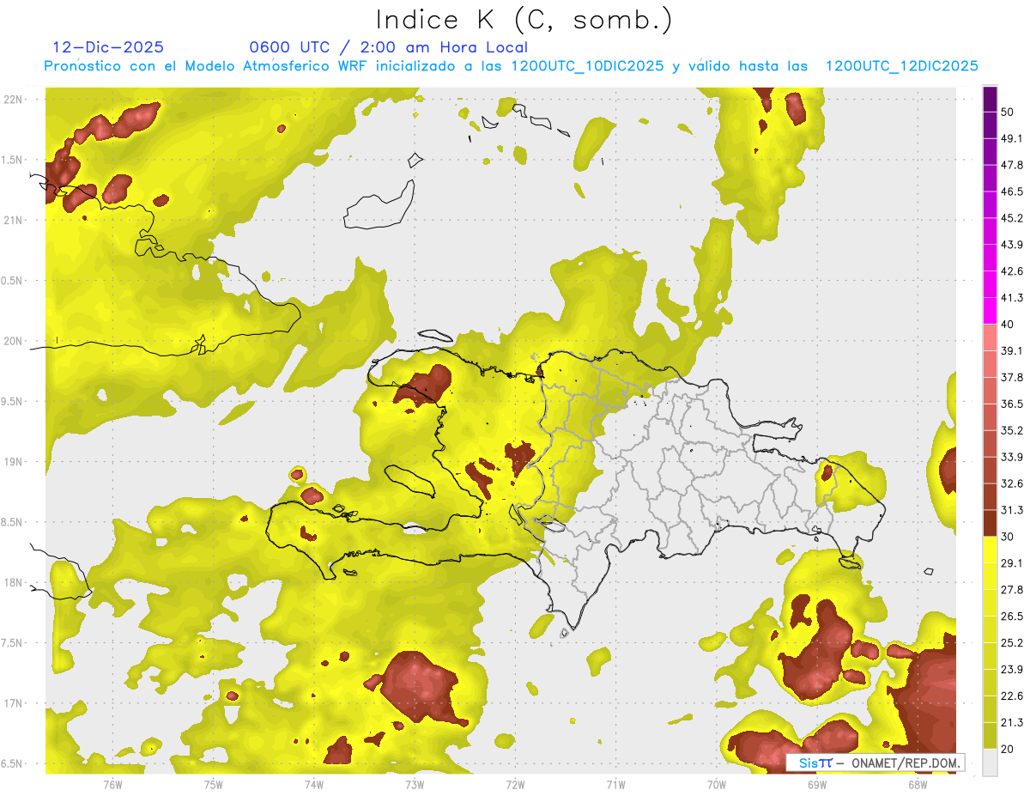Pick the olive swatch between 20 and 21.3

[x=990, y=735]
